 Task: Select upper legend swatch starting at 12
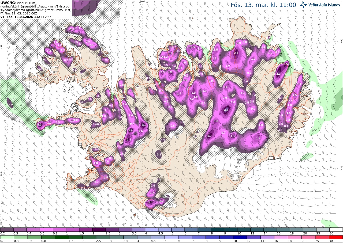pyautogui.click(x=257, y=230)
